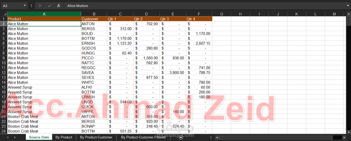Click vertical scrollbar up arrow
The image size is (351, 141).
point(349,14)
